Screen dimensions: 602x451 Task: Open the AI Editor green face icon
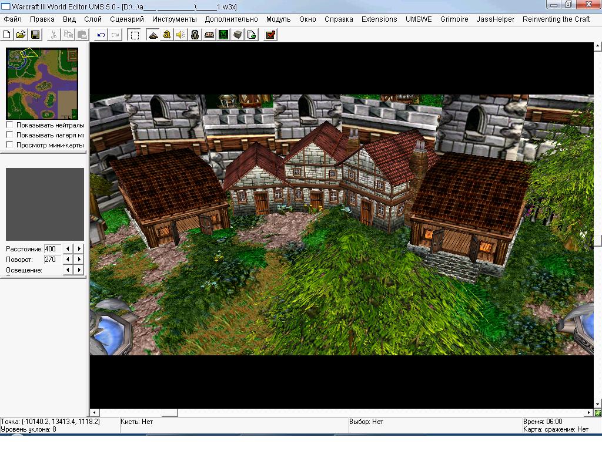tap(223, 35)
